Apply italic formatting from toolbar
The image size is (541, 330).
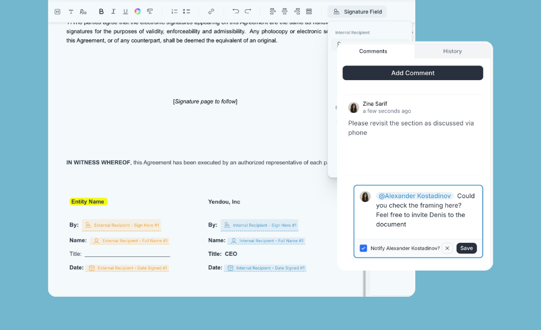pos(113,11)
